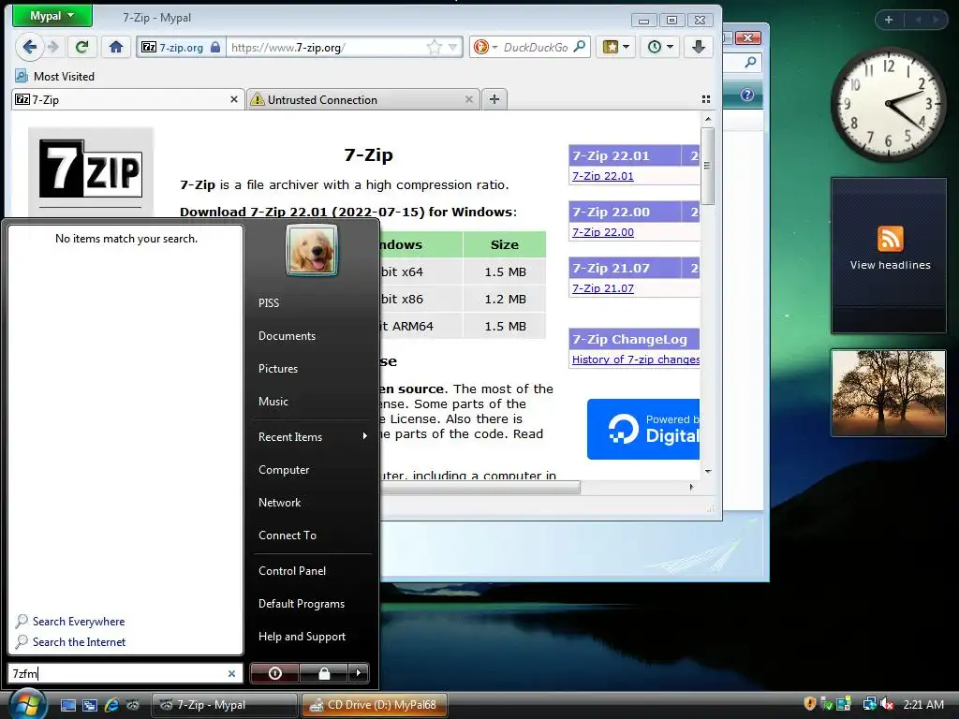This screenshot has width=959, height=719.
Task: Click the muted volume tray icon
Action: click(x=886, y=704)
